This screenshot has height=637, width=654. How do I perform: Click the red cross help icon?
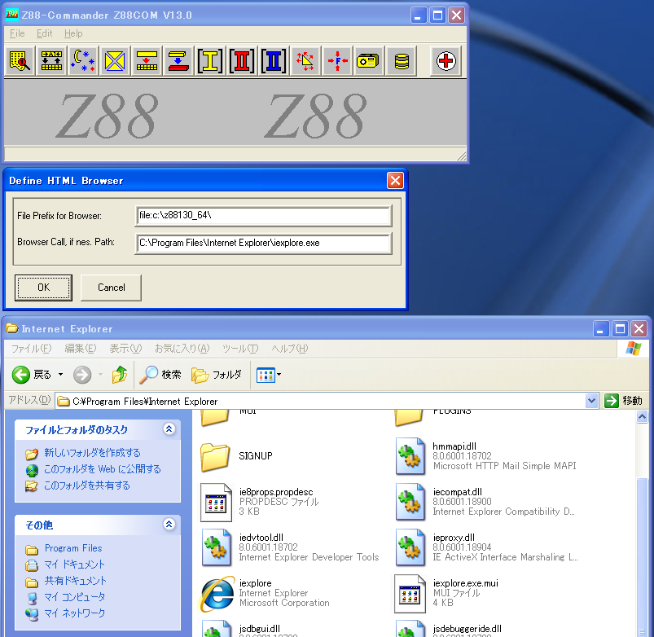tap(446, 61)
